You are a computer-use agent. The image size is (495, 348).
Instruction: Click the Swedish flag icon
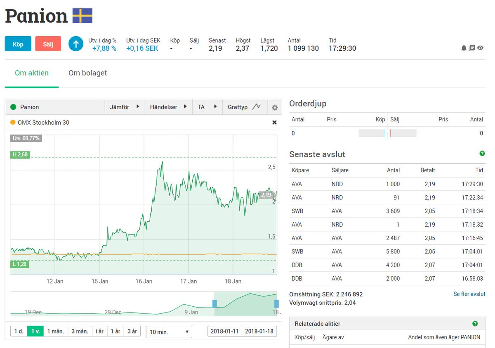tap(82, 16)
